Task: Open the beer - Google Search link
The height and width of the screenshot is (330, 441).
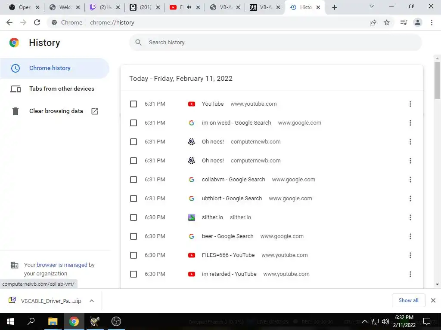Action: coord(227,236)
